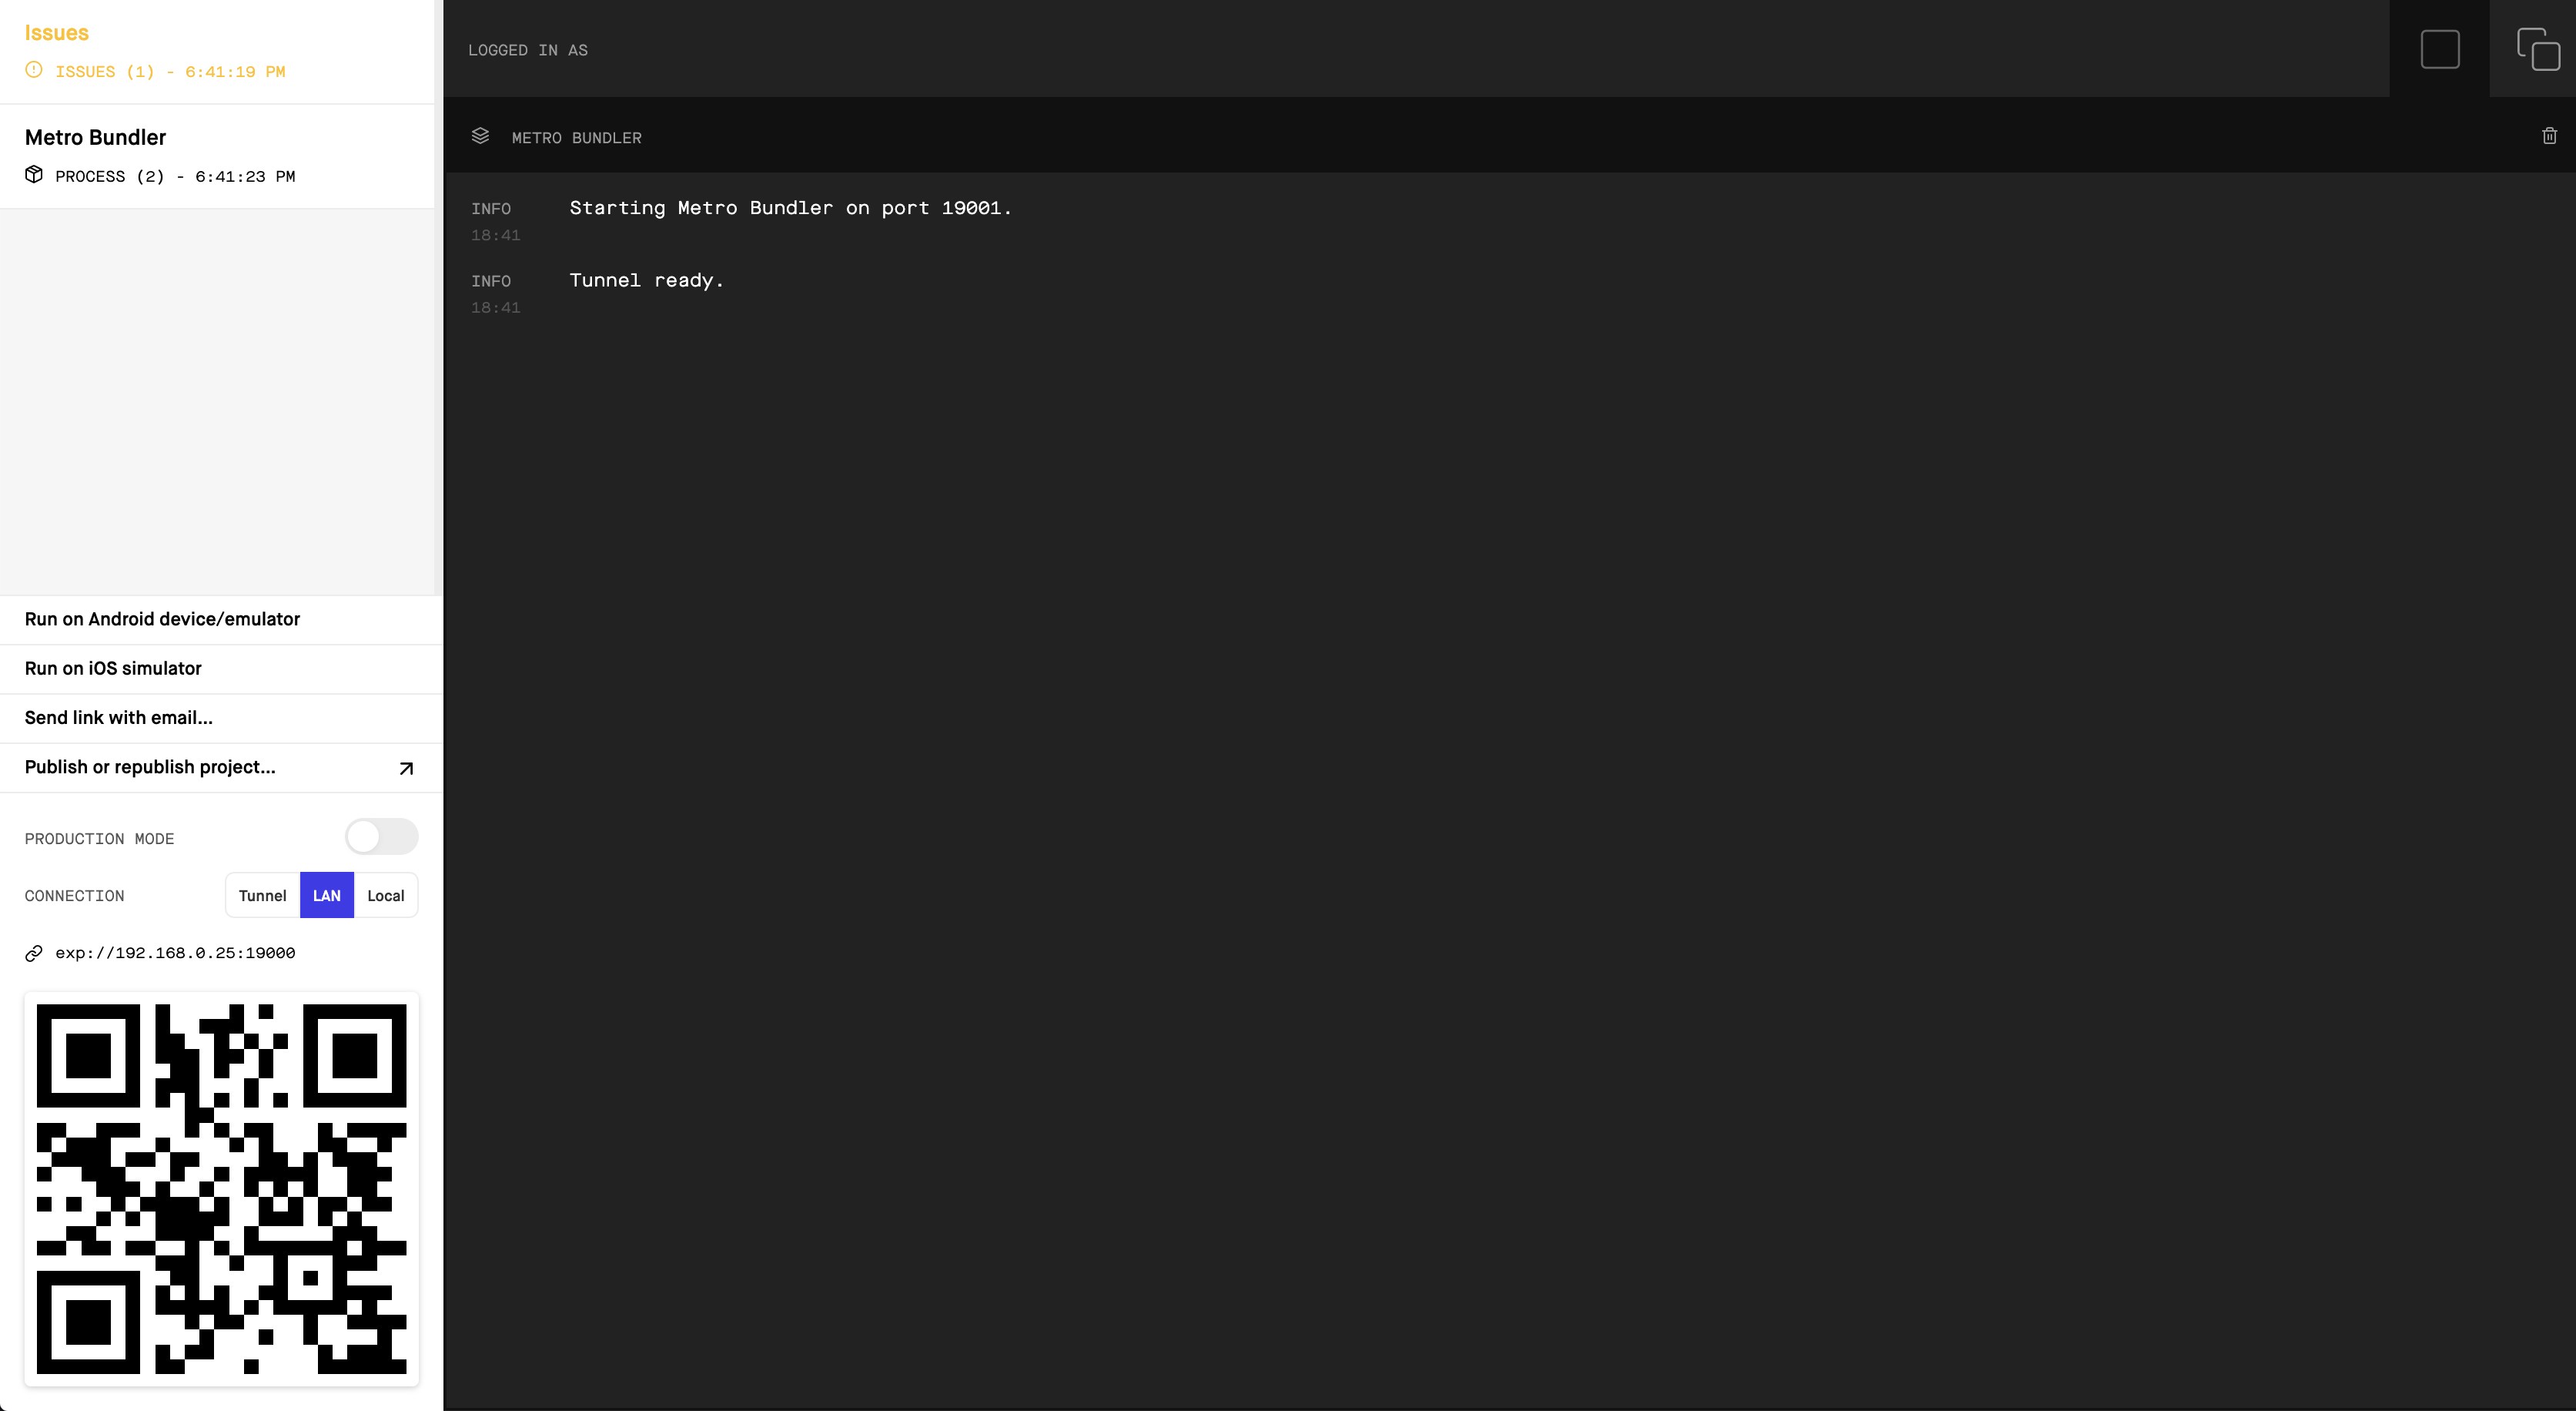Switch connection to Tunnel
Screen dimensions: 2576x1411
pyautogui.click(x=262, y=896)
